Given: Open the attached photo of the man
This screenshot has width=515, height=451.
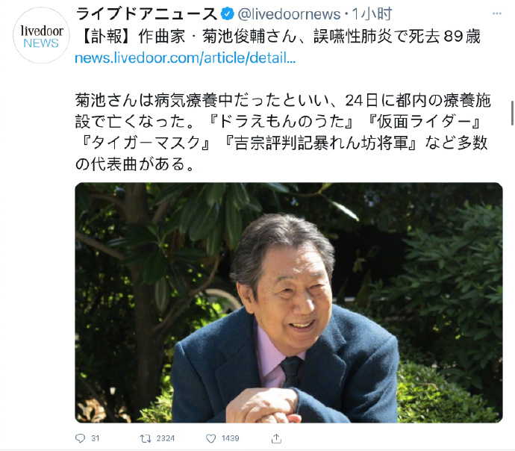Looking at the screenshot, I should (289, 302).
